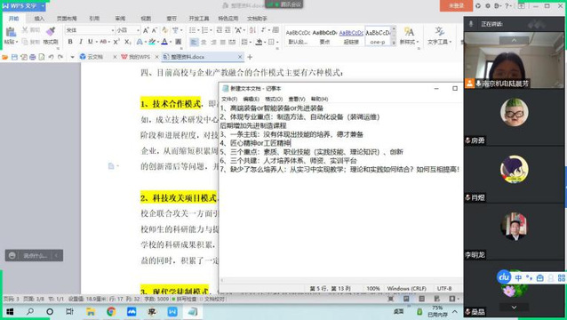Toggle italic formatting button
Image resolution: width=567 pixels, height=320 pixels.
coord(81,42)
